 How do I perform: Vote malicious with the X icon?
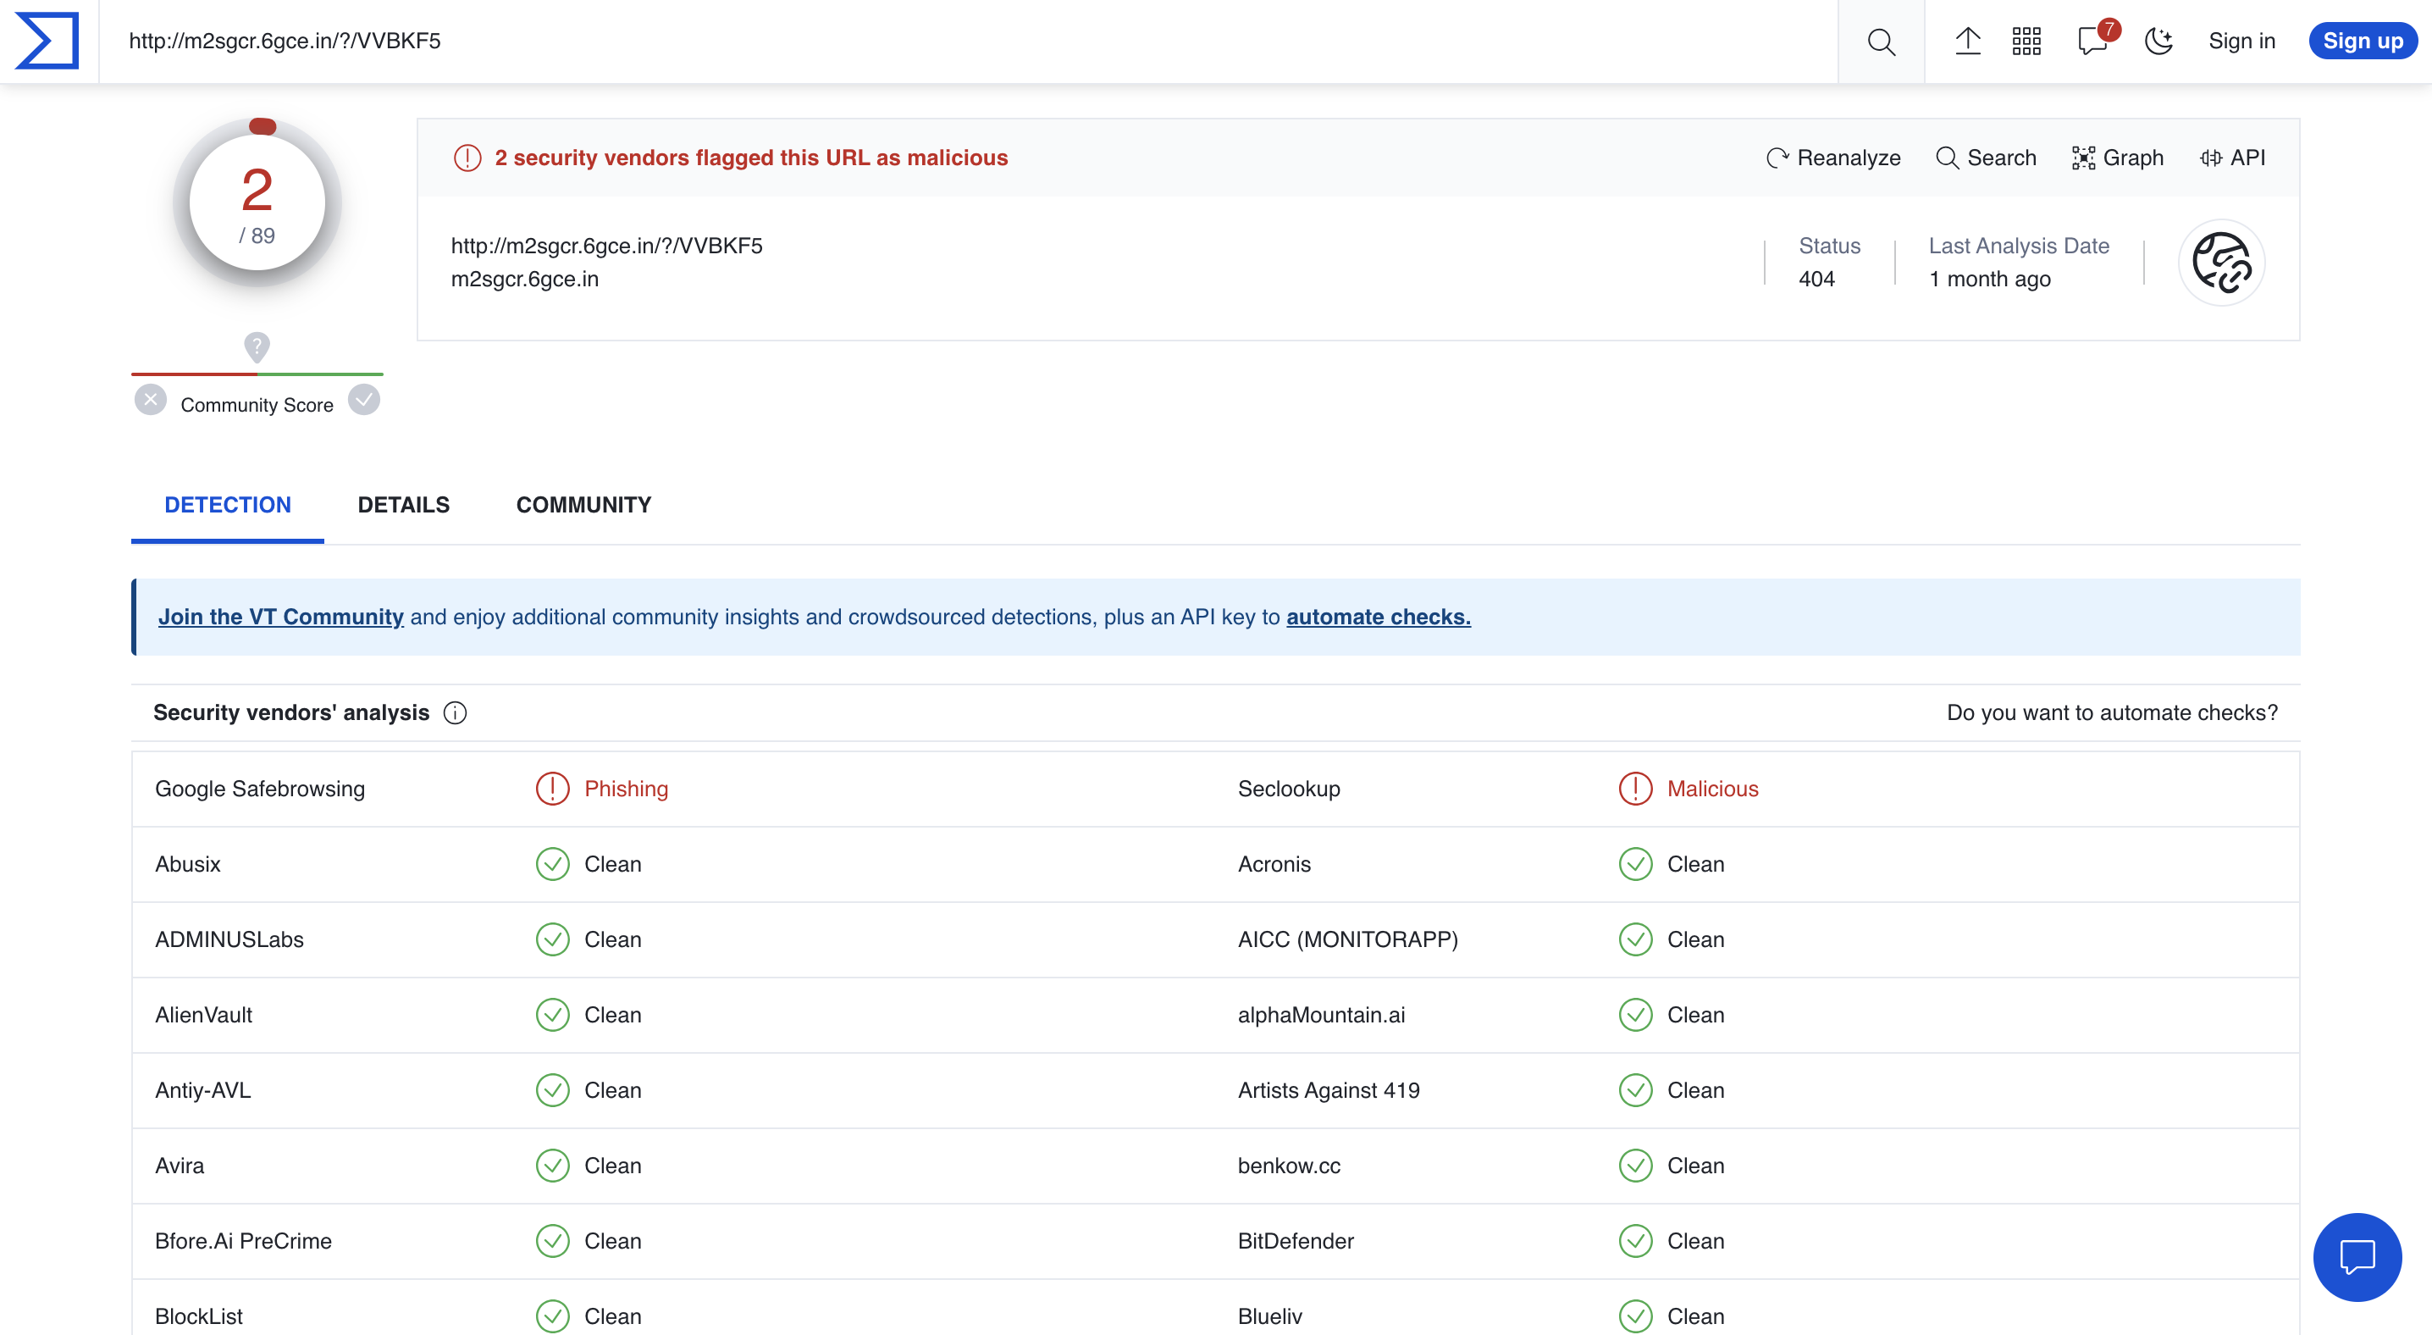coord(150,401)
